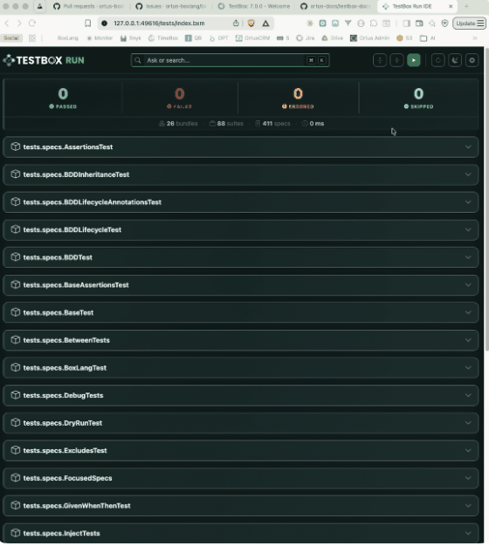Switch to Pull requests browser tab
Screen dimensions: 489x546
(88, 6)
